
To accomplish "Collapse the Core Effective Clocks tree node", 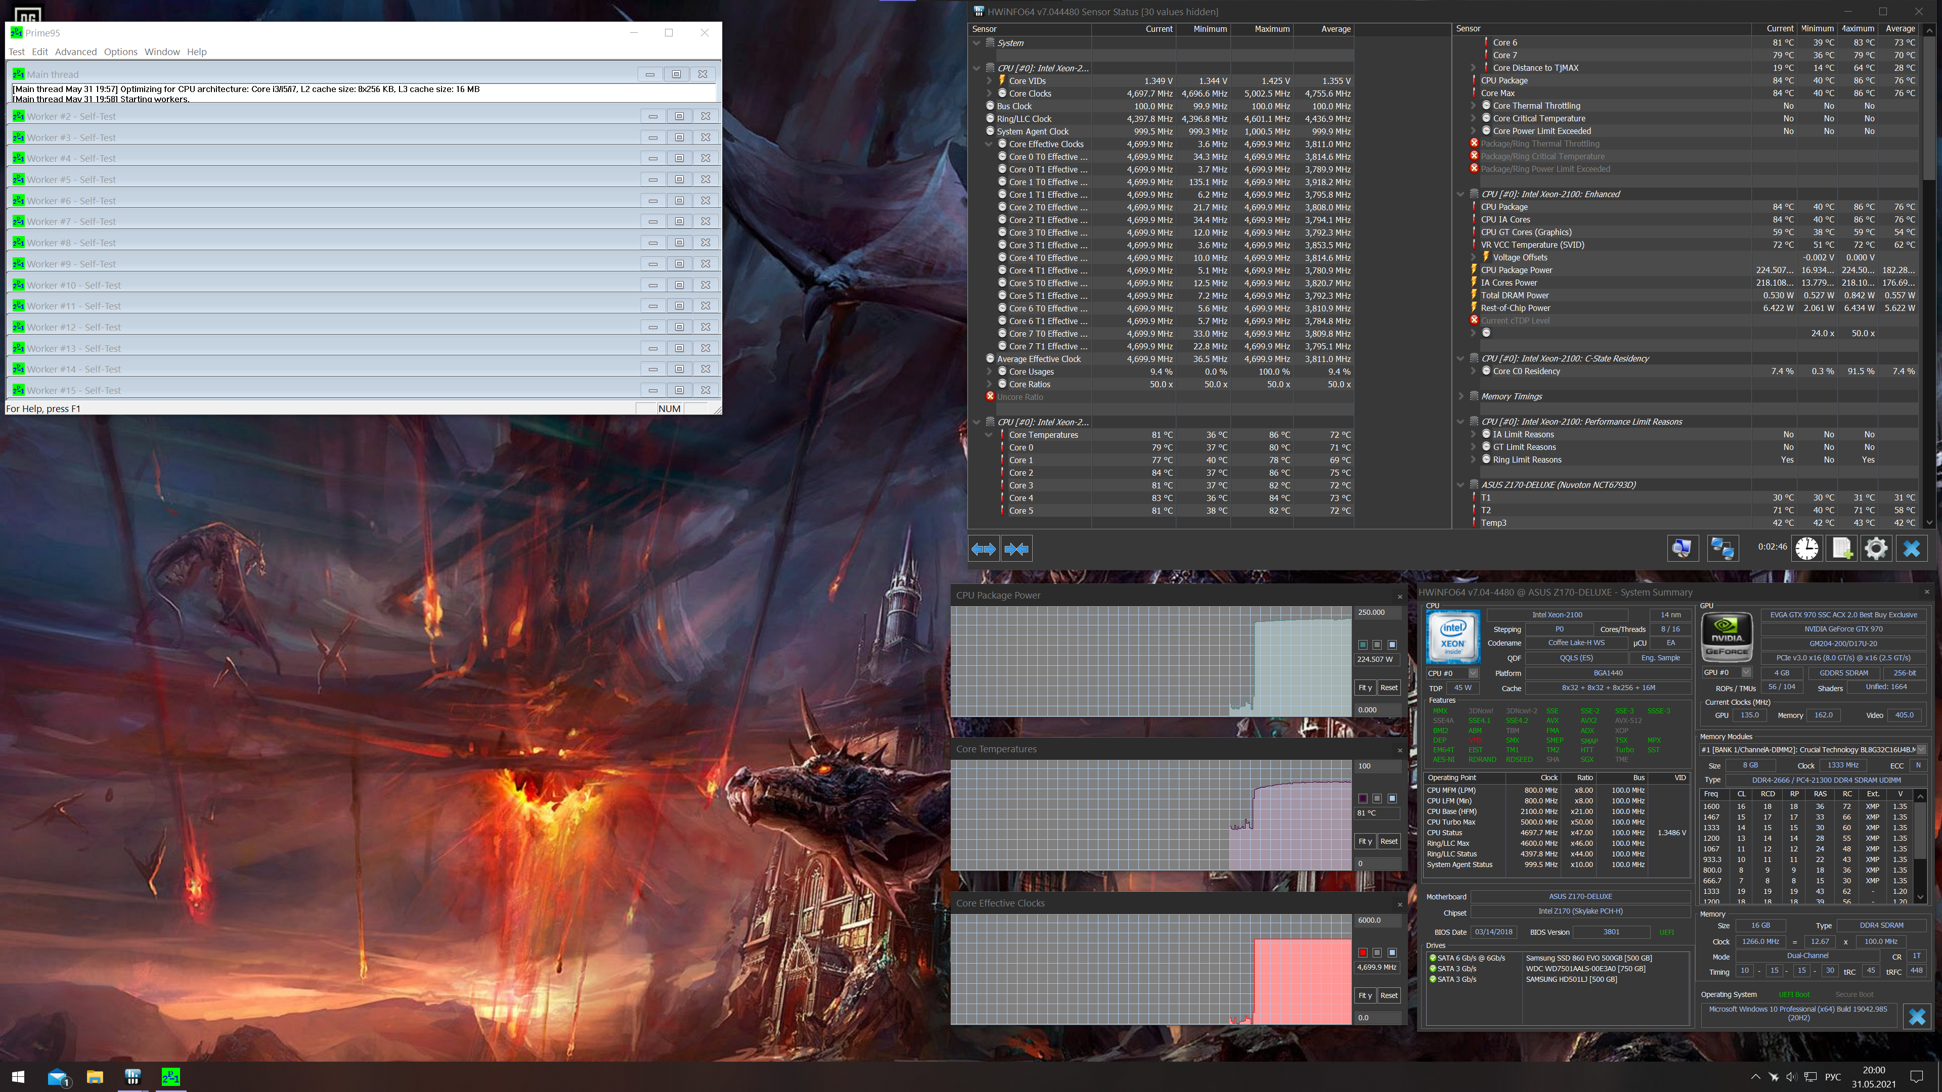I will 989,144.
